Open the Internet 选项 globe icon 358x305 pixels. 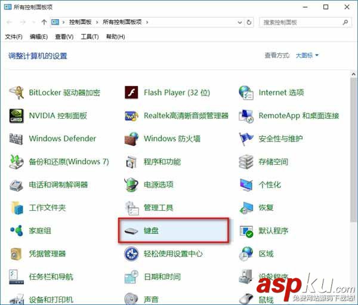point(246,93)
